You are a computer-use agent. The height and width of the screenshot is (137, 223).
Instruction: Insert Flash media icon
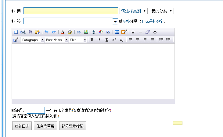(93, 32)
